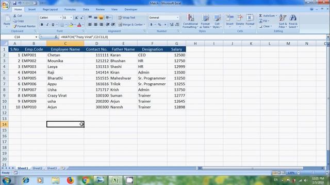This screenshot has height=185, width=330.
Task: Click the Delete cells icon
Action: pos(240,17)
